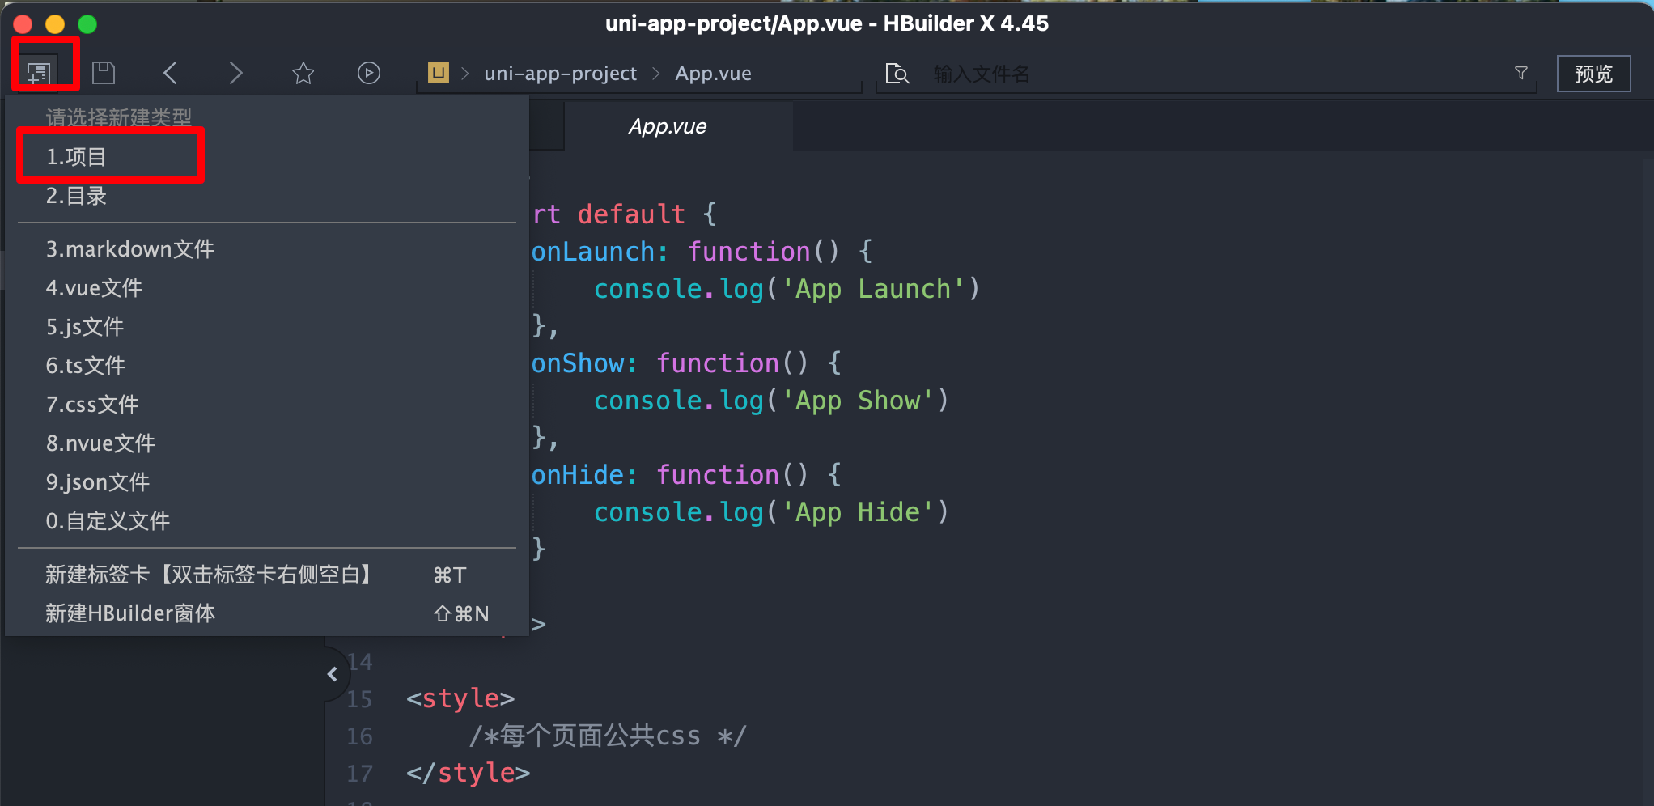
Task: Go forward with the right arrow
Action: tap(235, 73)
